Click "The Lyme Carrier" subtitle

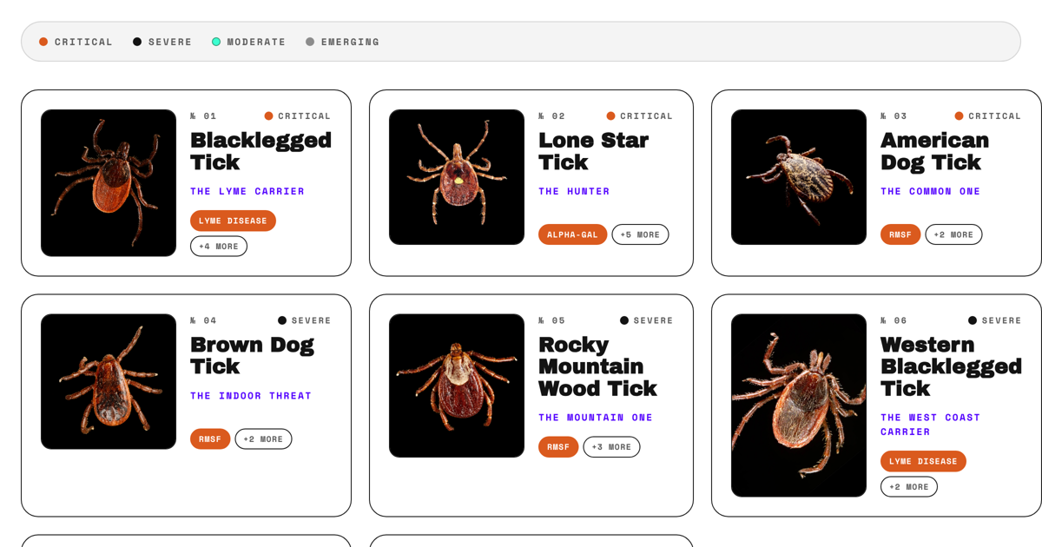coord(247,191)
